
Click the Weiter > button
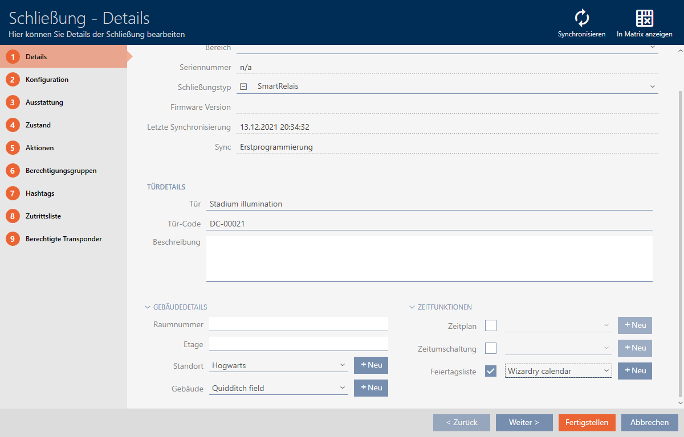(x=524, y=423)
